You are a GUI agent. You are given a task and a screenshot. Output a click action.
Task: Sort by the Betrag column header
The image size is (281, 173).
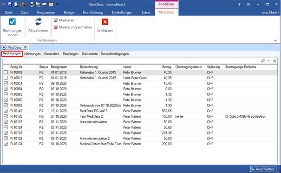(167, 67)
